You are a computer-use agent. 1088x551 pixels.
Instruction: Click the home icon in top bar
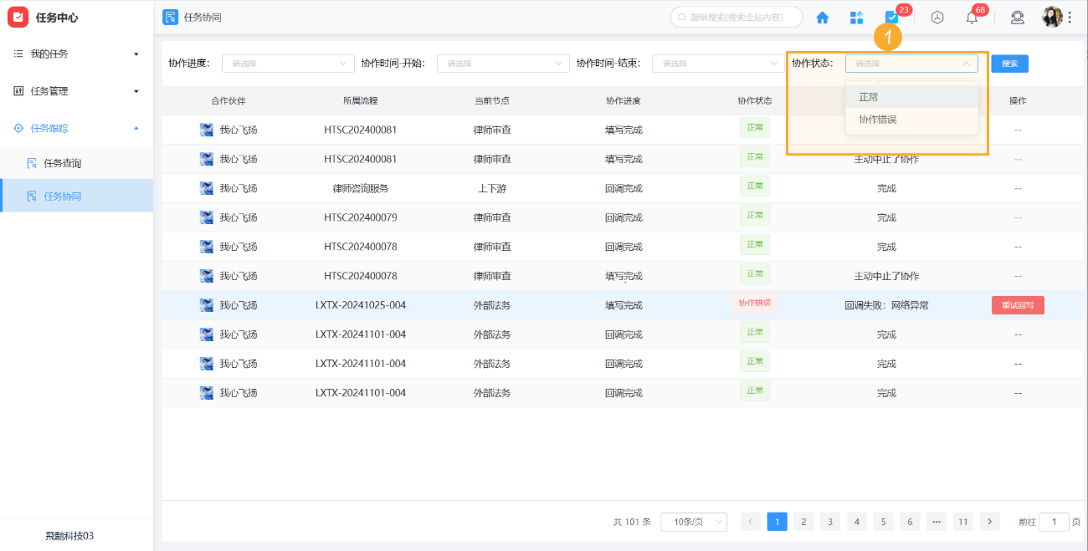point(822,18)
